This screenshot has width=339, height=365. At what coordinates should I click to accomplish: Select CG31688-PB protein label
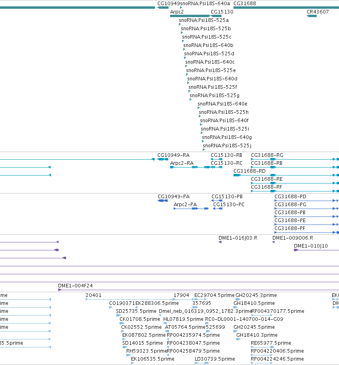(290, 213)
